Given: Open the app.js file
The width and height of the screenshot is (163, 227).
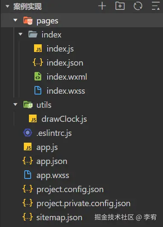Looking at the screenshot, I should (47, 147).
